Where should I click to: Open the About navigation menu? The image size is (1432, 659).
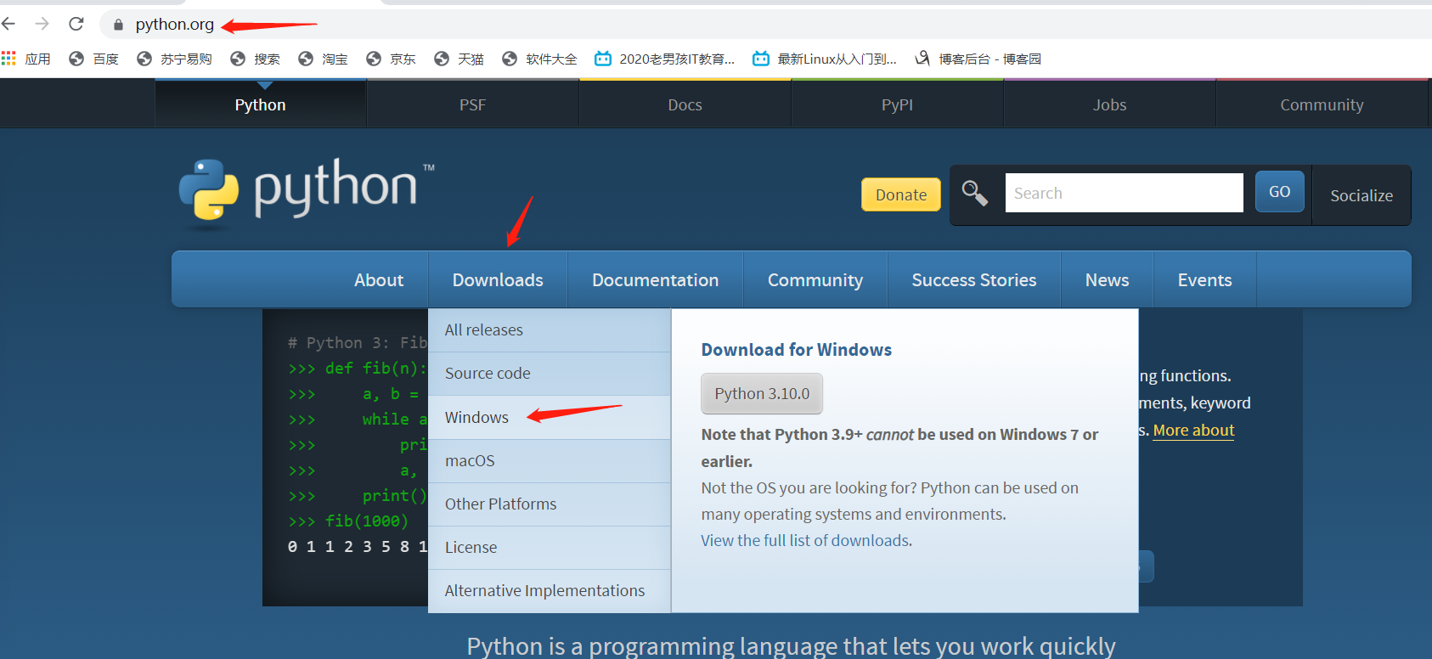(x=379, y=279)
